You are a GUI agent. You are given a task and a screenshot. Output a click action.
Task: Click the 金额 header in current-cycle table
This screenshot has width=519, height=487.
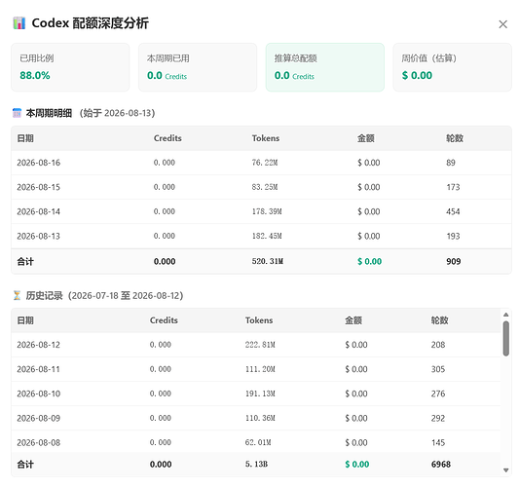(x=366, y=138)
